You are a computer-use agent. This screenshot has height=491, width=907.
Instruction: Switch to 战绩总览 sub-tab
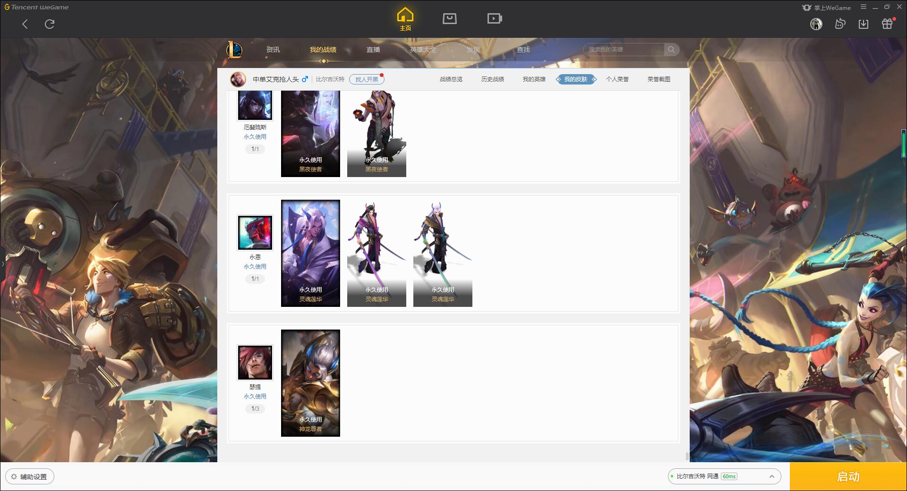(x=451, y=79)
